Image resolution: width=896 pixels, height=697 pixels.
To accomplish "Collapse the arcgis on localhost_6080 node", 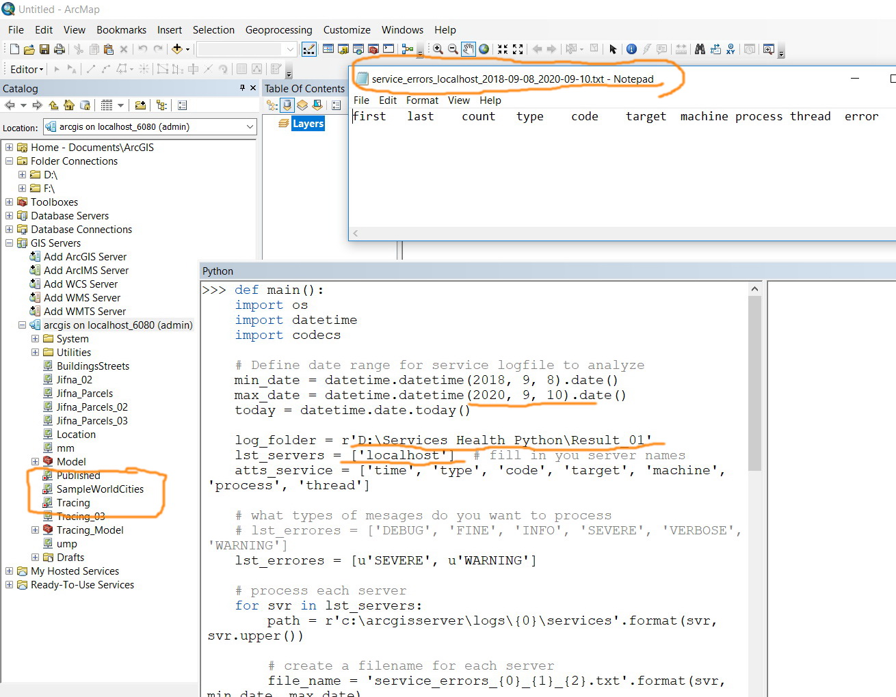I will click(x=22, y=325).
